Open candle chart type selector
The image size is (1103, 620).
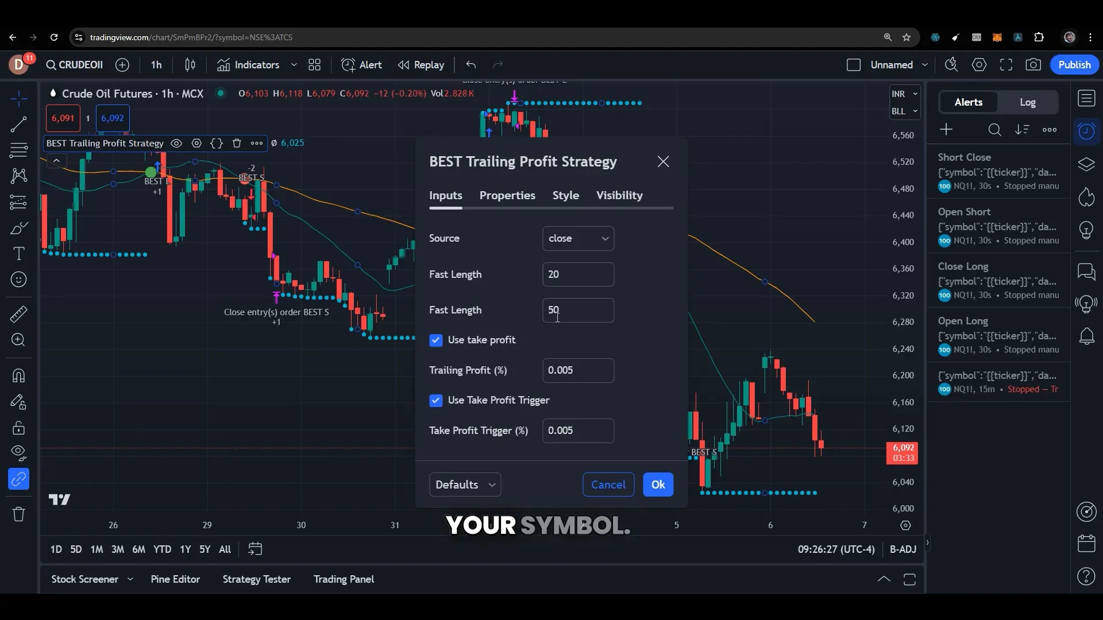point(190,65)
